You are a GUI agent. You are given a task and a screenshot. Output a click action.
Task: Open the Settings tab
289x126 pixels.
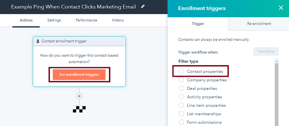54,20
